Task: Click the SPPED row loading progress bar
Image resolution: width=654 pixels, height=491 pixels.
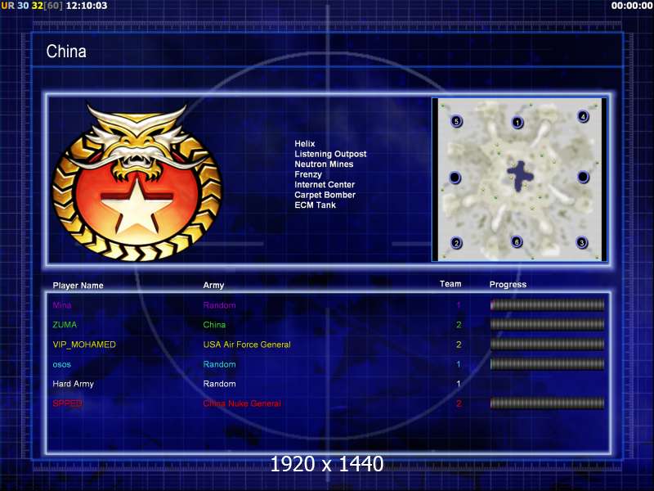Action: pos(547,403)
